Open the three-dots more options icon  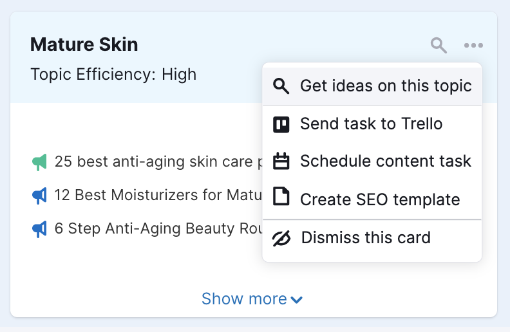[473, 45]
